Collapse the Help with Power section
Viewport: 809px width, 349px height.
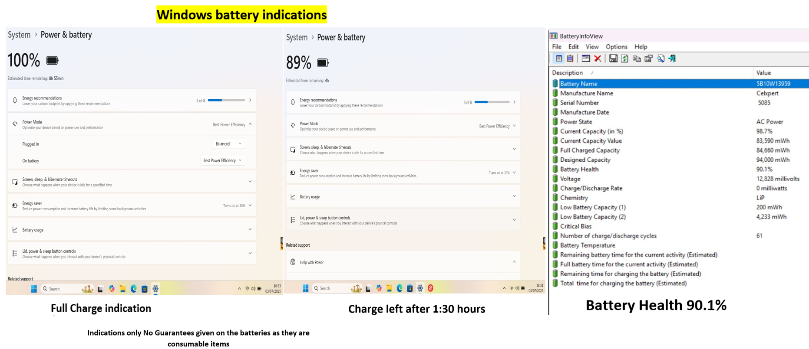pos(514,262)
